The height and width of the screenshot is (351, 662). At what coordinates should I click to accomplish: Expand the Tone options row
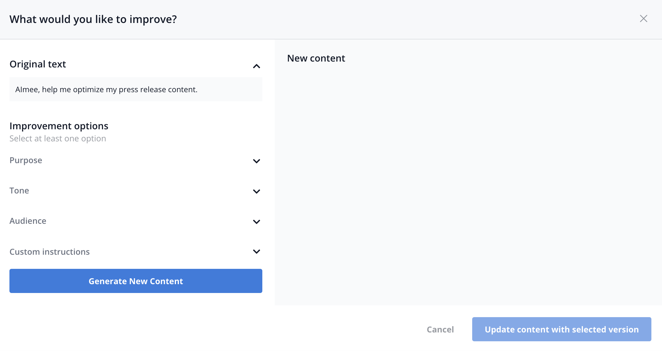[19, 191]
